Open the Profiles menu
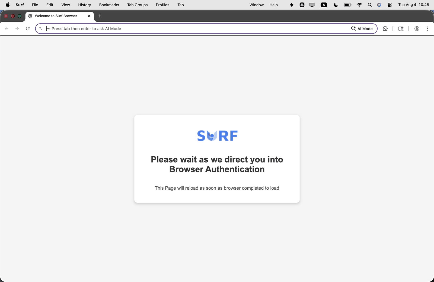 [x=162, y=5]
